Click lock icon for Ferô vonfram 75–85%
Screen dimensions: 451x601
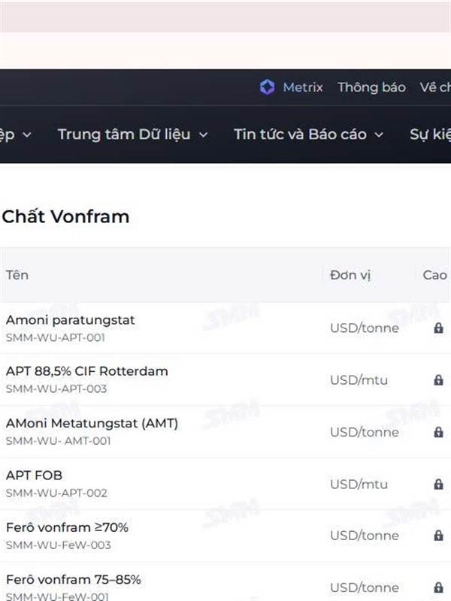(438, 587)
